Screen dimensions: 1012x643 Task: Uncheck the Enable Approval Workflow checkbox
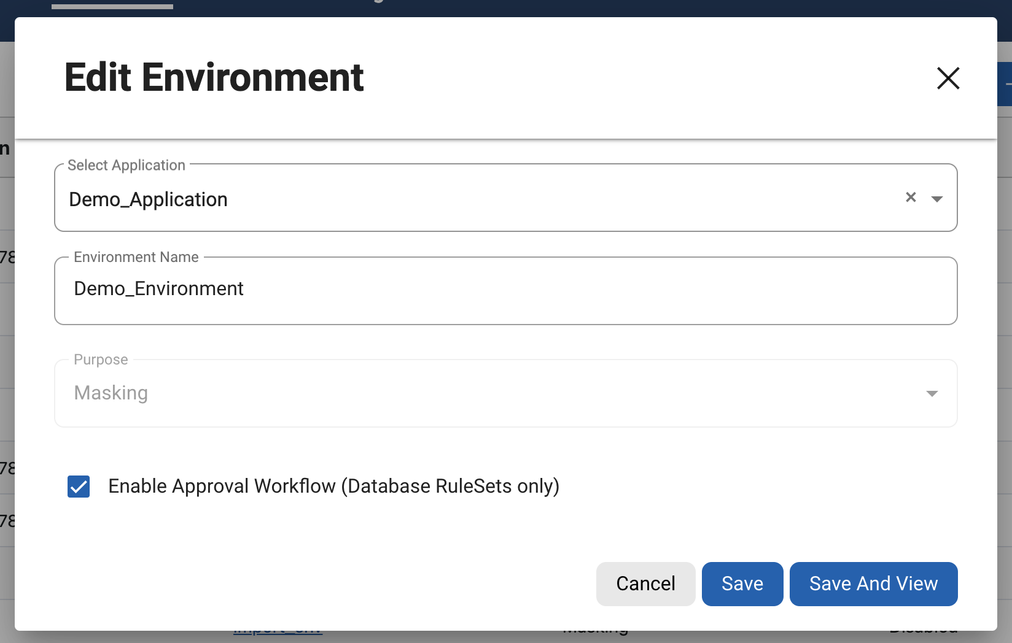pos(79,487)
